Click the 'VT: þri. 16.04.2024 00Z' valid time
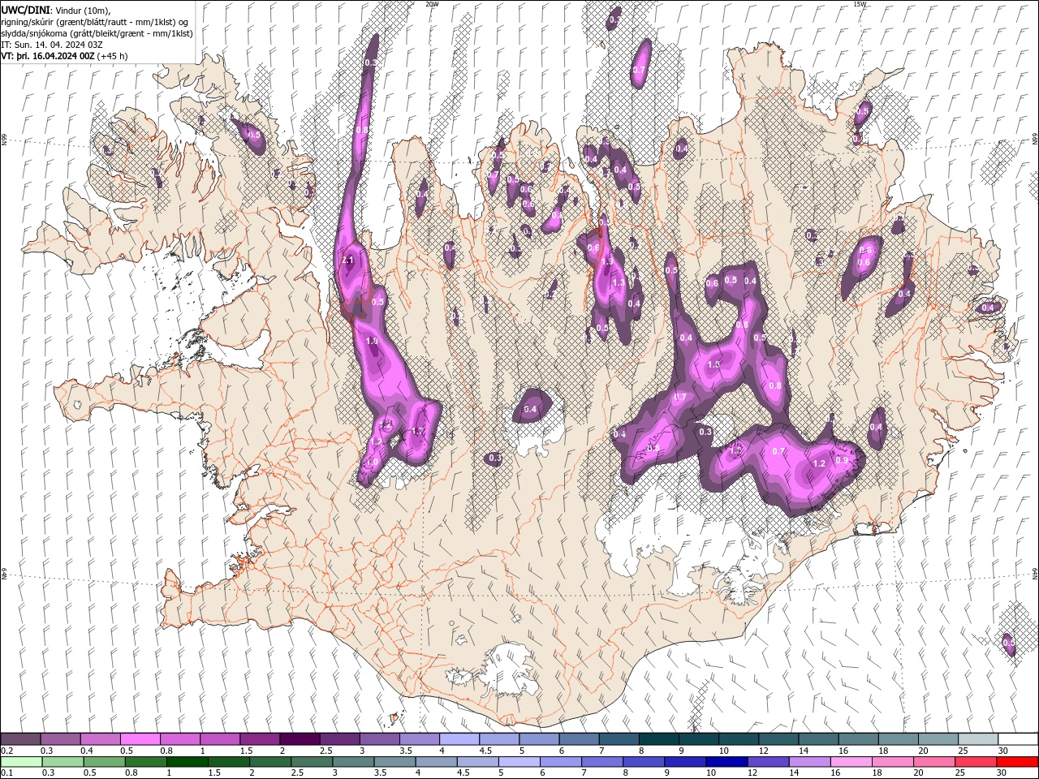This screenshot has height=779, width=1039. click(x=48, y=56)
